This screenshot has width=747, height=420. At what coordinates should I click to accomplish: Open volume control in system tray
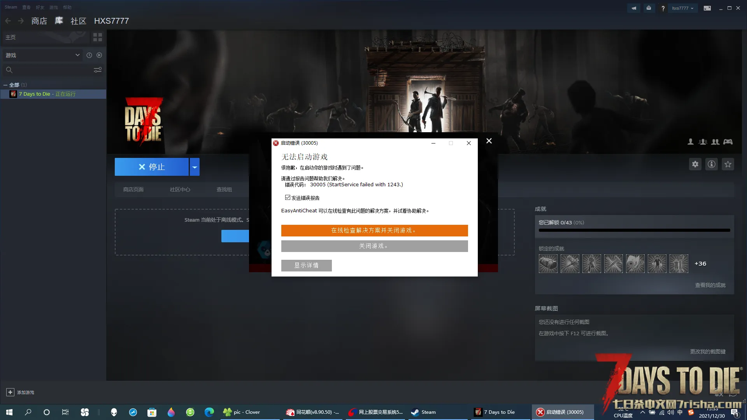pos(671,412)
